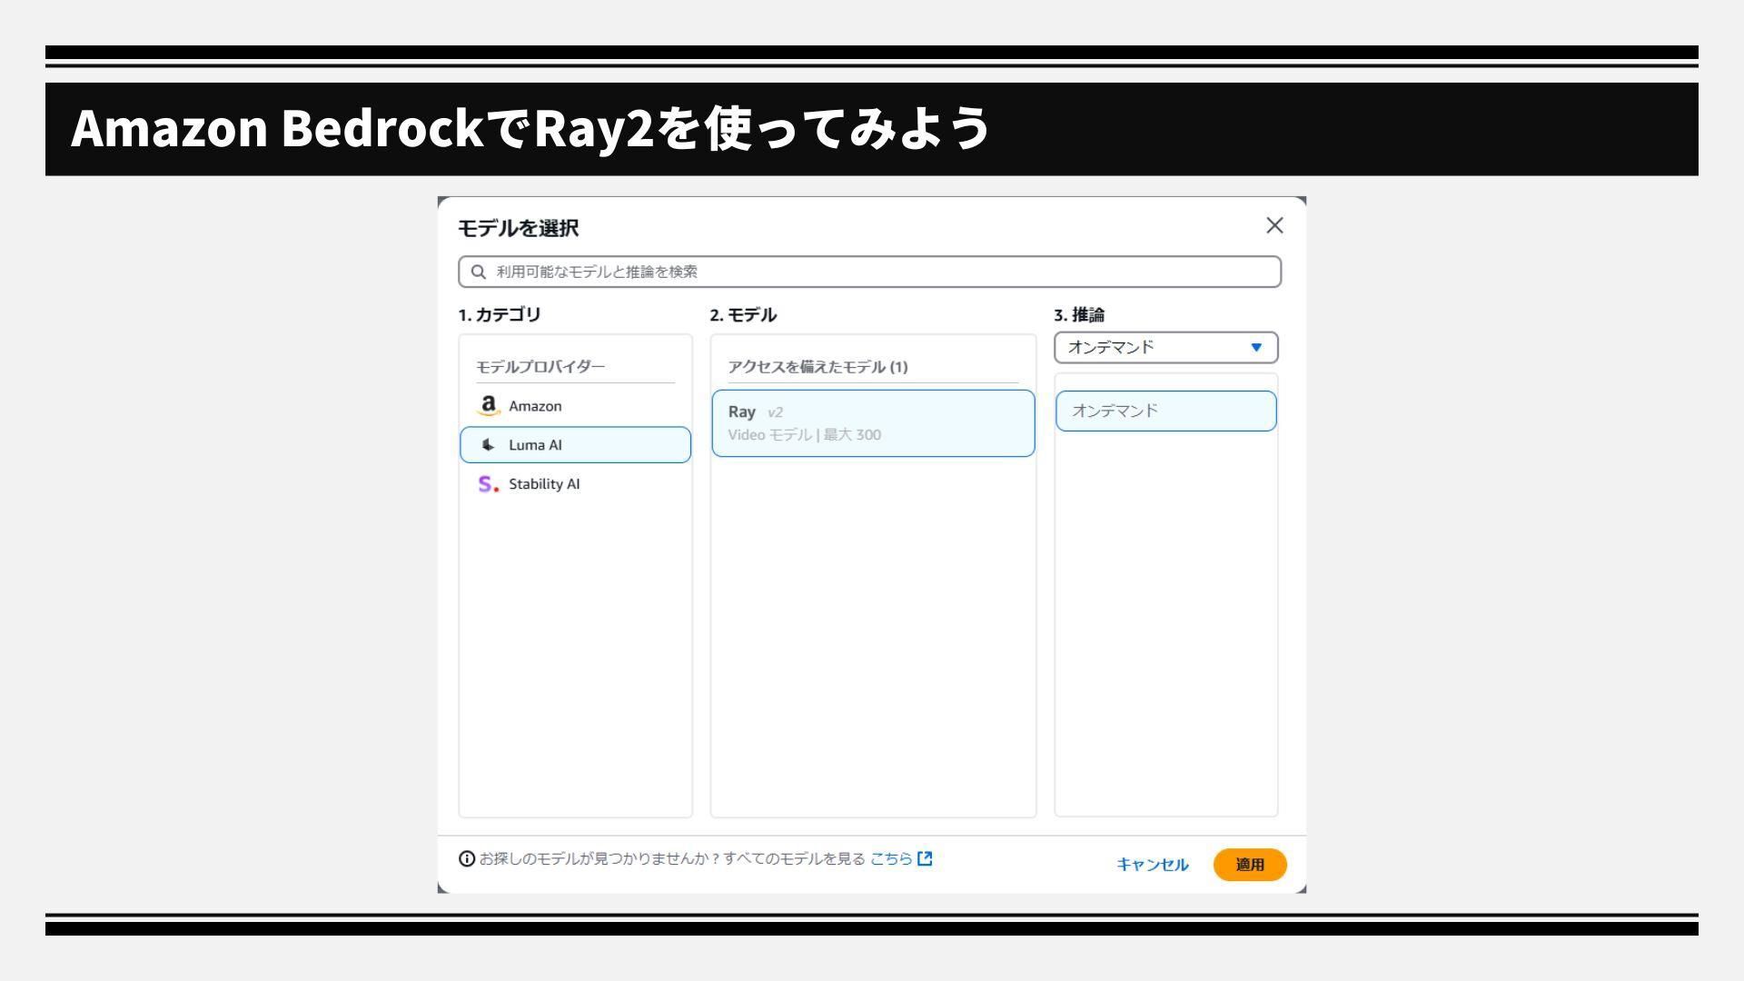The width and height of the screenshot is (1744, 981).
Task: Select the オンデマンド option in list
Action: click(x=1165, y=411)
